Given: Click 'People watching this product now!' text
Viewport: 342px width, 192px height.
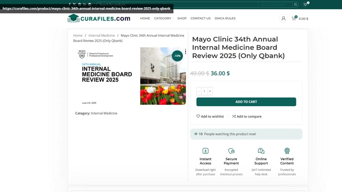Looking at the screenshot, I should [x=230, y=134].
